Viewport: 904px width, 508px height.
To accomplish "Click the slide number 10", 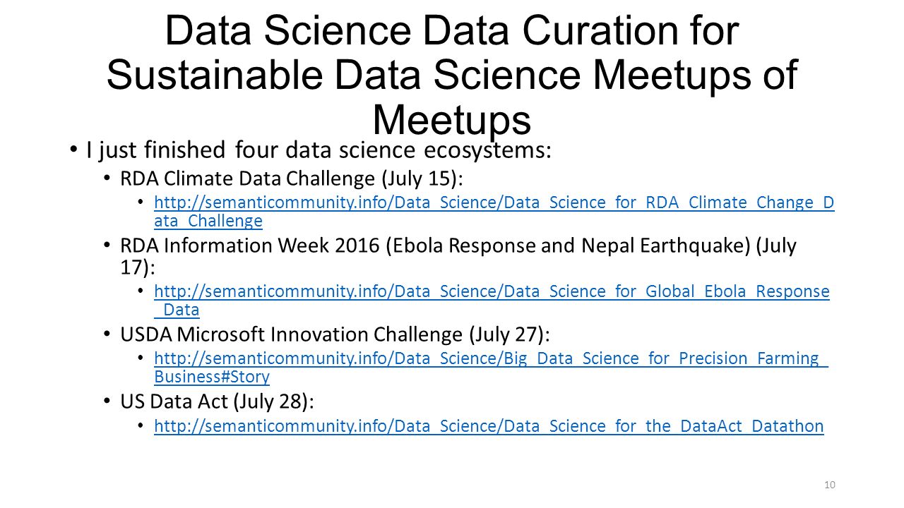I will pyautogui.click(x=830, y=484).
